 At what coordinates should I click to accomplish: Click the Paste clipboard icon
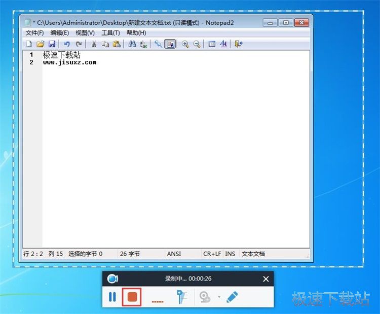pos(117,44)
